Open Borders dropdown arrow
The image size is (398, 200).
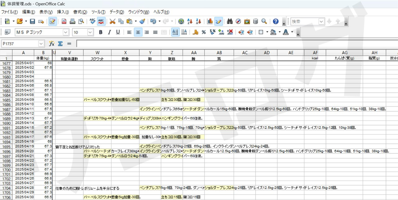tap(267, 32)
